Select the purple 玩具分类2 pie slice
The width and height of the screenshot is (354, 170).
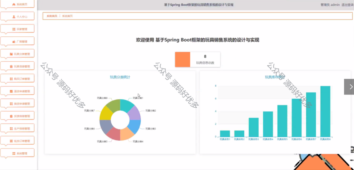pos(135,114)
